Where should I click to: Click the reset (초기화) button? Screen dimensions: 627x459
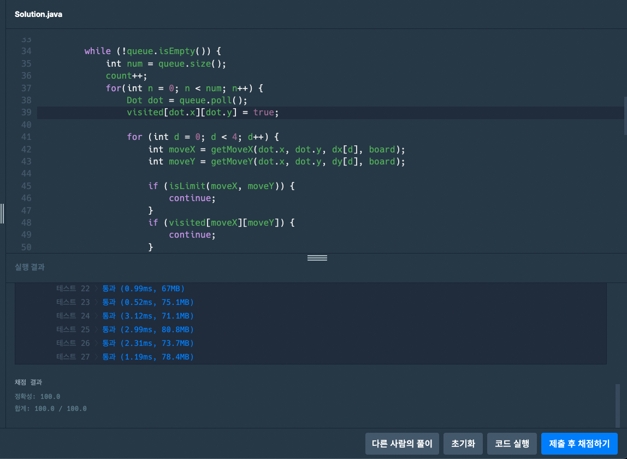pos(463,443)
